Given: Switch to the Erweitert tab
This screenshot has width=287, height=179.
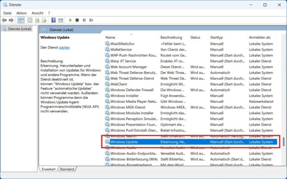Looking at the screenshot, I should pos(48,169).
